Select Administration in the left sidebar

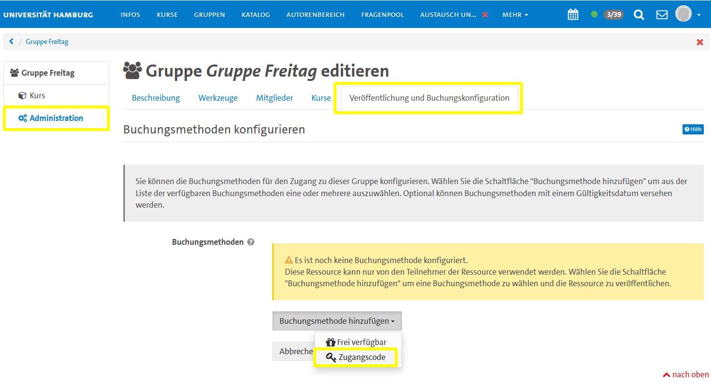(56, 118)
